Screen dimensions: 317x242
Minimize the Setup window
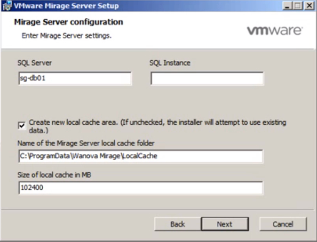pos(287,6)
